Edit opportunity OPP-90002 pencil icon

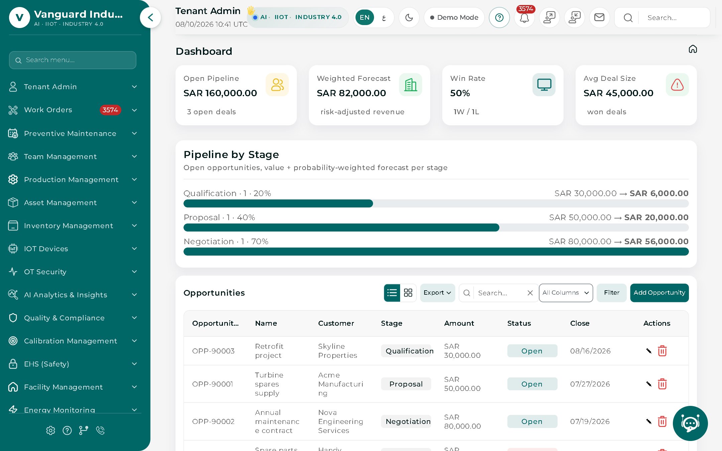click(x=649, y=421)
